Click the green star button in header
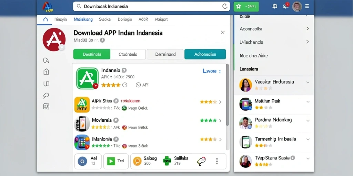 click(246, 7)
